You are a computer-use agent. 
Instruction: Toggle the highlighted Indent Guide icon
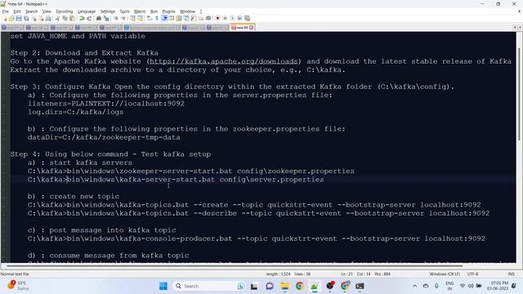164,18
